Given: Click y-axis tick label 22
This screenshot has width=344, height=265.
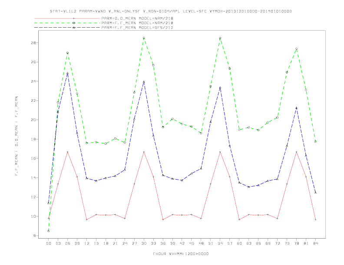Looking at the screenshot, I should tap(33, 100).
